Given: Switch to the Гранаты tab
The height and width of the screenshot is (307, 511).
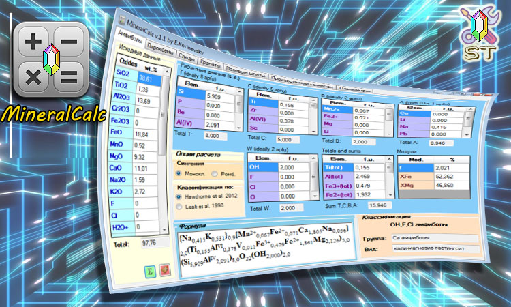Looking at the screenshot, I should [211, 64].
